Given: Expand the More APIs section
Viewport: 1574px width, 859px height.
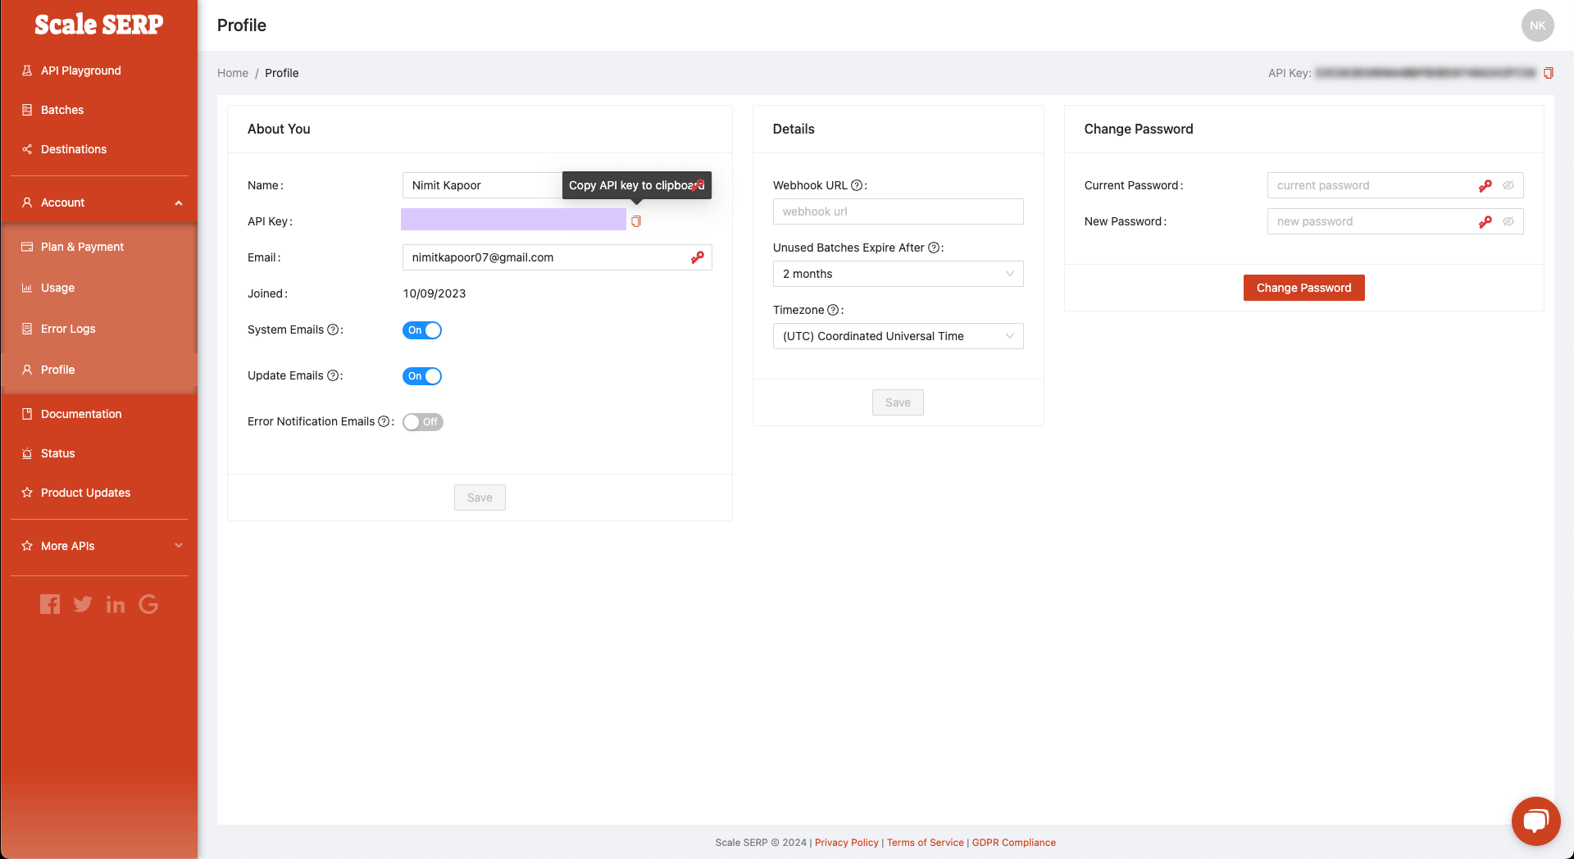Looking at the screenshot, I should [98, 545].
